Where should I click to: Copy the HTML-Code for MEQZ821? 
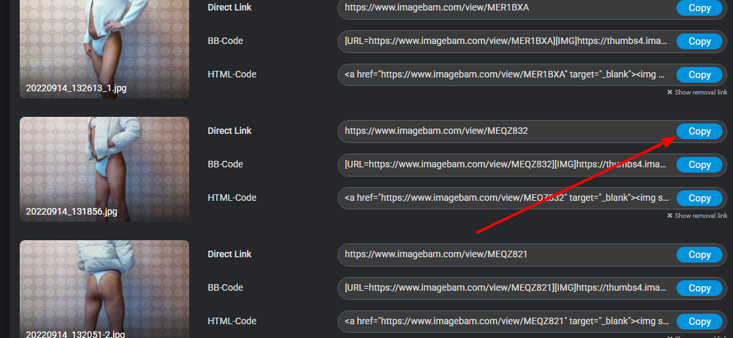pos(700,322)
